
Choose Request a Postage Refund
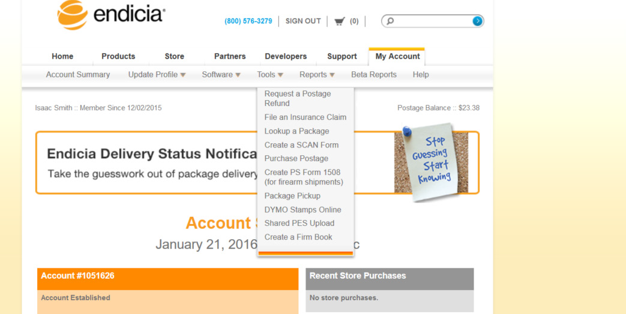point(298,98)
